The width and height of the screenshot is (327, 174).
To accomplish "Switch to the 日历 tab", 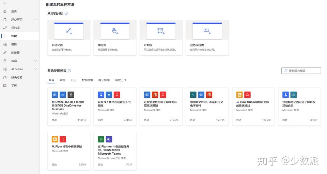I will pos(74,80).
